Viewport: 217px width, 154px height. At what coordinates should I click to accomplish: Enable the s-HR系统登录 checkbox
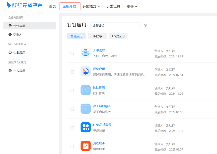(72, 128)
